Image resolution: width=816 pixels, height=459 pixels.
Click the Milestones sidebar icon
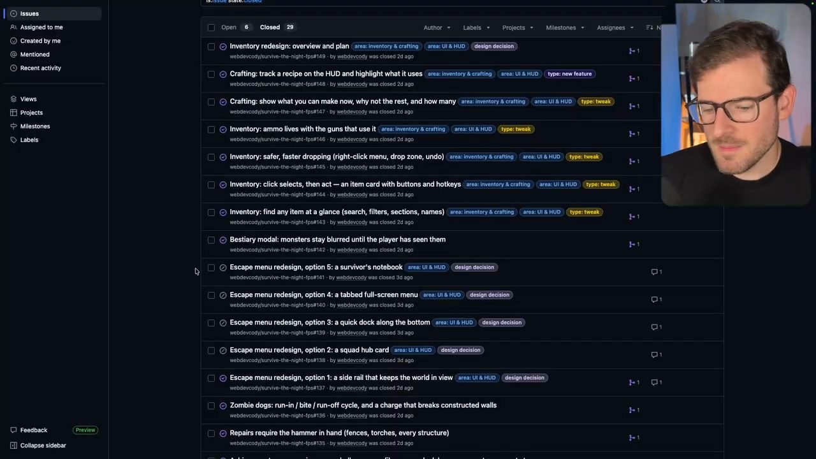(13, 126)
